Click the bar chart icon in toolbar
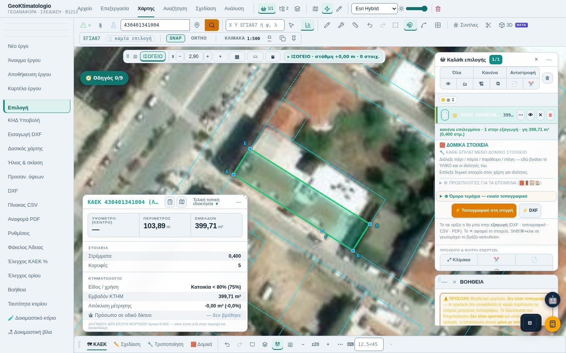566x353 pixels. [x=308, y=25]
